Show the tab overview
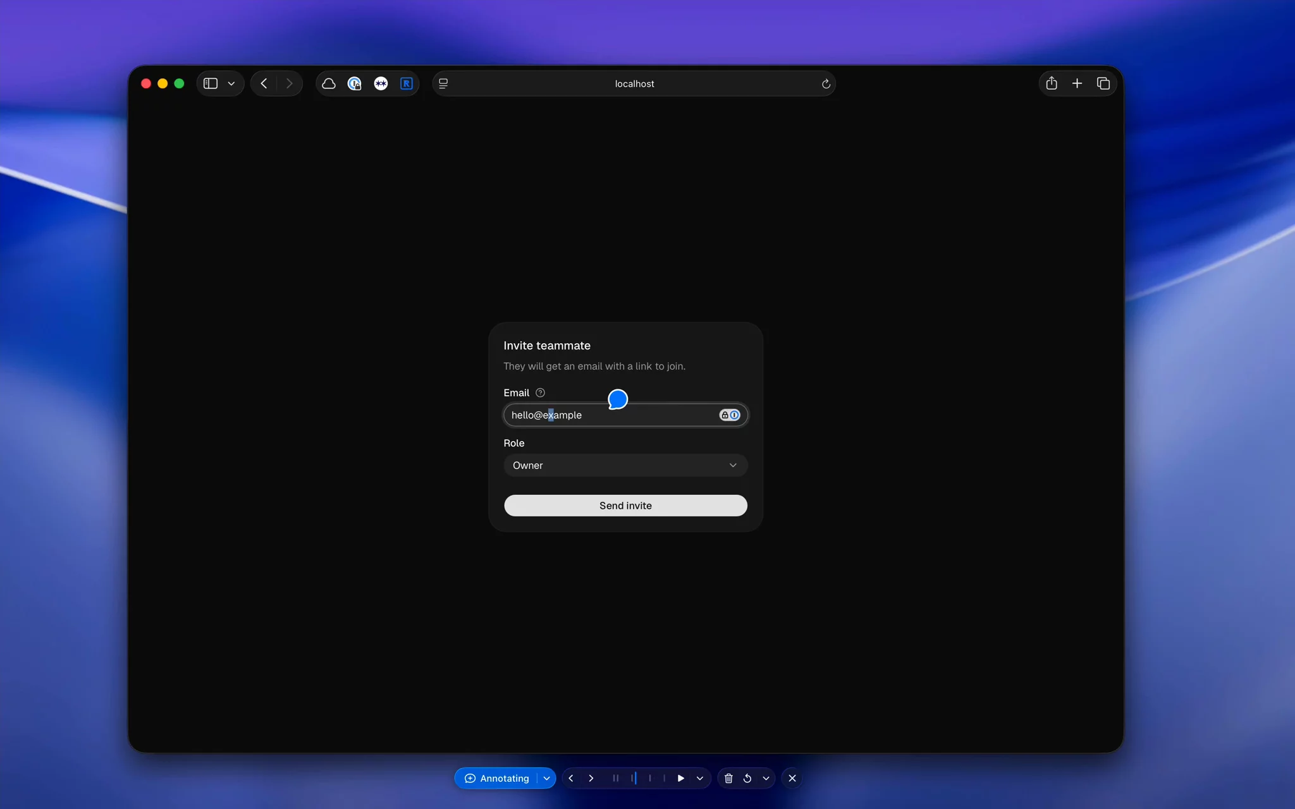 point(1103,83)
